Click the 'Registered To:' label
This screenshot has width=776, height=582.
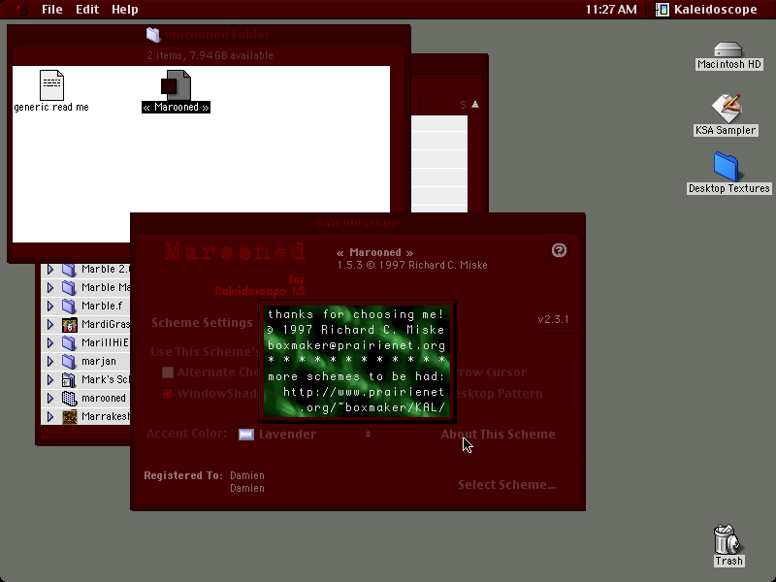183,475
